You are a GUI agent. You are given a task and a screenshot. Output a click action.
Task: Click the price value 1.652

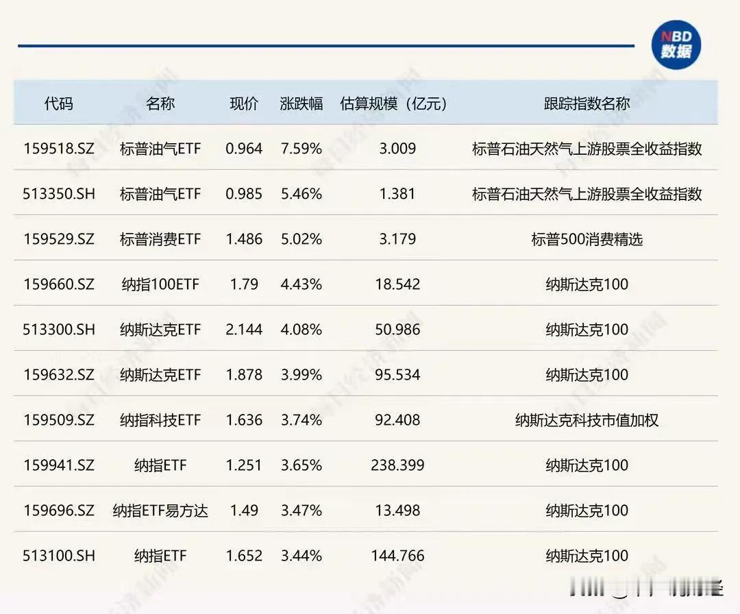point(244,556)
